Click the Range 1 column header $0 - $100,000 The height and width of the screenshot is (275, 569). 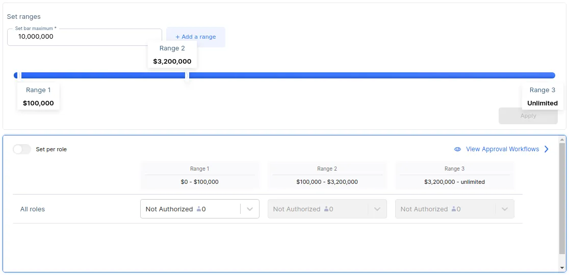pyautogui.click(x=199, y=176)
